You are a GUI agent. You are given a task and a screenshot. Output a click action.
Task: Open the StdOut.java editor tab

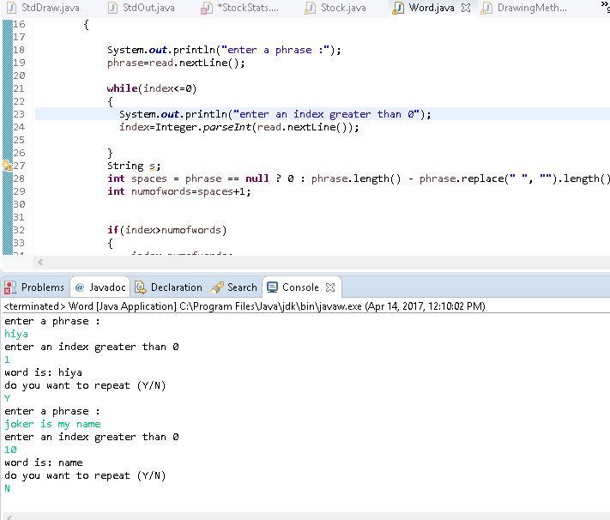[x=148, y=8]
